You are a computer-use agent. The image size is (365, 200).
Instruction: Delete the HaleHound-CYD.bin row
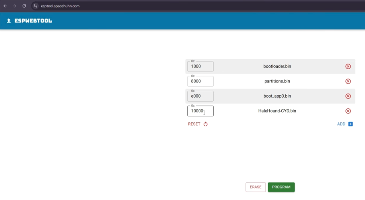[348, 111]
